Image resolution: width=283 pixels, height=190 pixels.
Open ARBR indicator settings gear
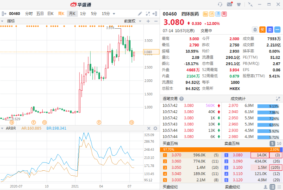click(155, 128)
